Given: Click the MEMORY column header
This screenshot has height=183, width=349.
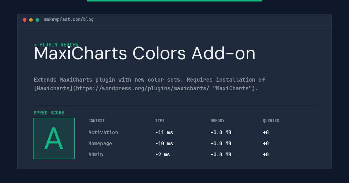Looking at the screenshot, I should tap(218, 121).
